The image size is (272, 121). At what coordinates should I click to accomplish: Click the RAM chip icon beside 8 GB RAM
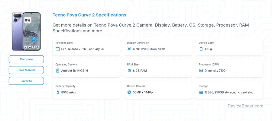point(129,71)
